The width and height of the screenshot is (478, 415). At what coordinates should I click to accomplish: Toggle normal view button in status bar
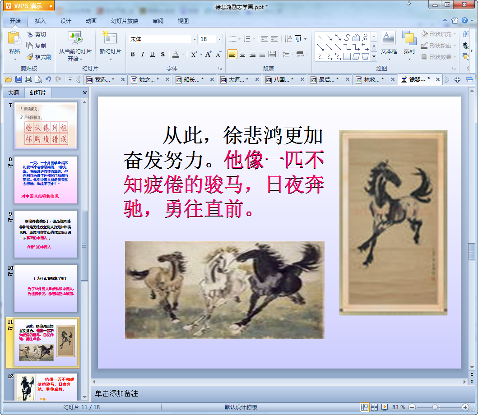coord(365,407)
